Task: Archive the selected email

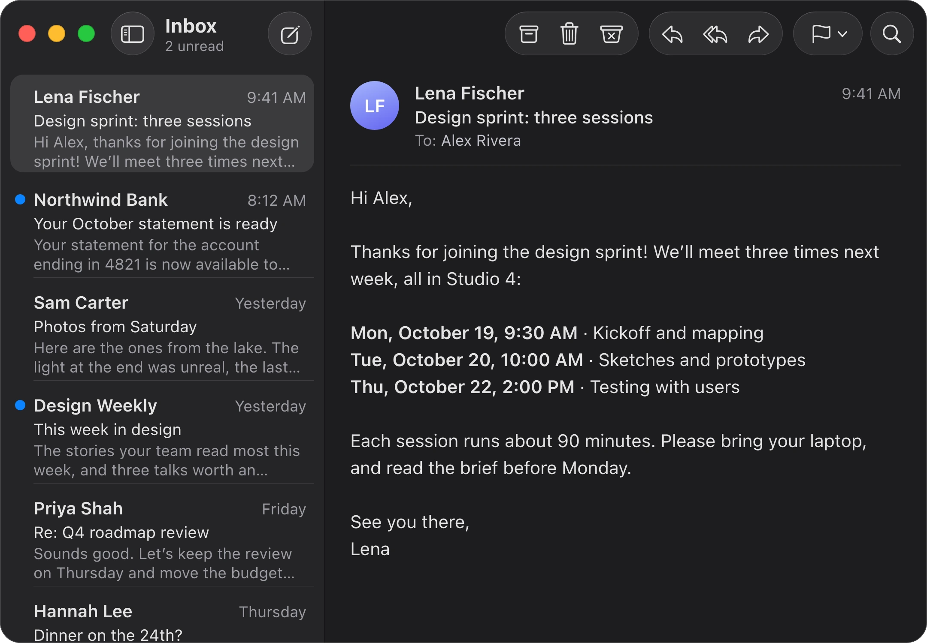Action: [x=529, y=34]
